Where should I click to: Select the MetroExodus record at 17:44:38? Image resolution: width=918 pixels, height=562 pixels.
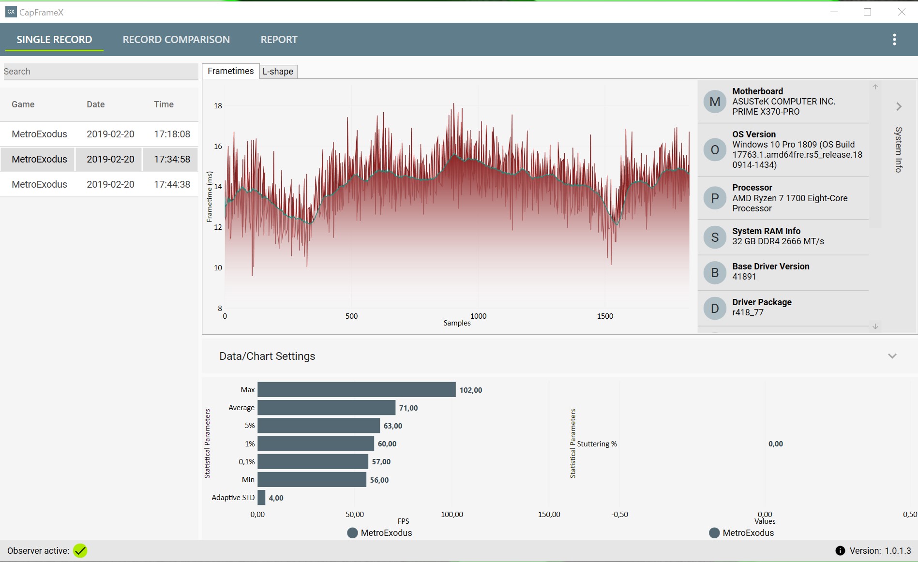[x=99, y=184]
